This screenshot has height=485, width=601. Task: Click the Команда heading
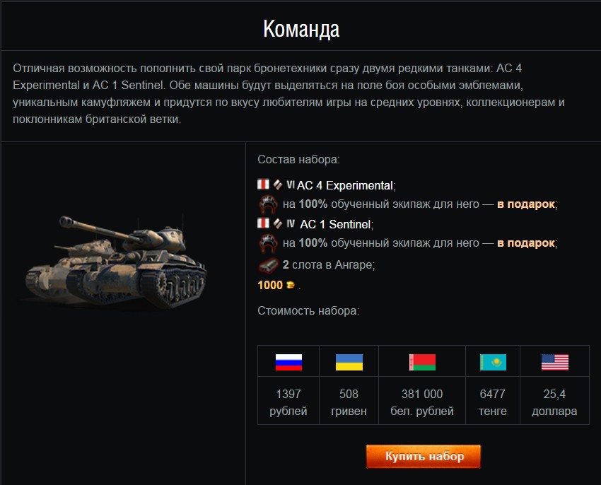point(301,29)
